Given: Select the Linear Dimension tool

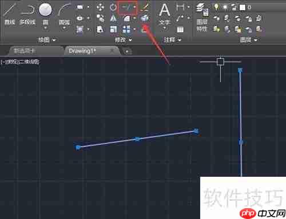Looking at the screenshot, I should click(180, 7).
